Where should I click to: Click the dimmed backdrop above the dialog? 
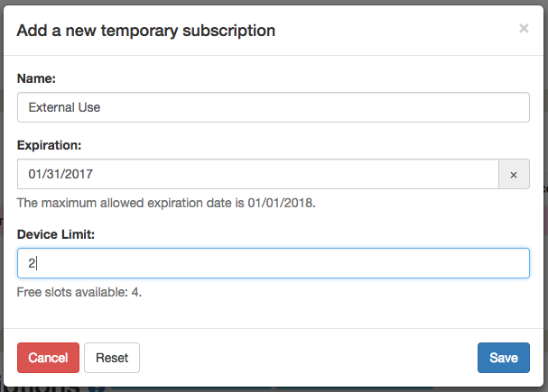click(274, 2)
